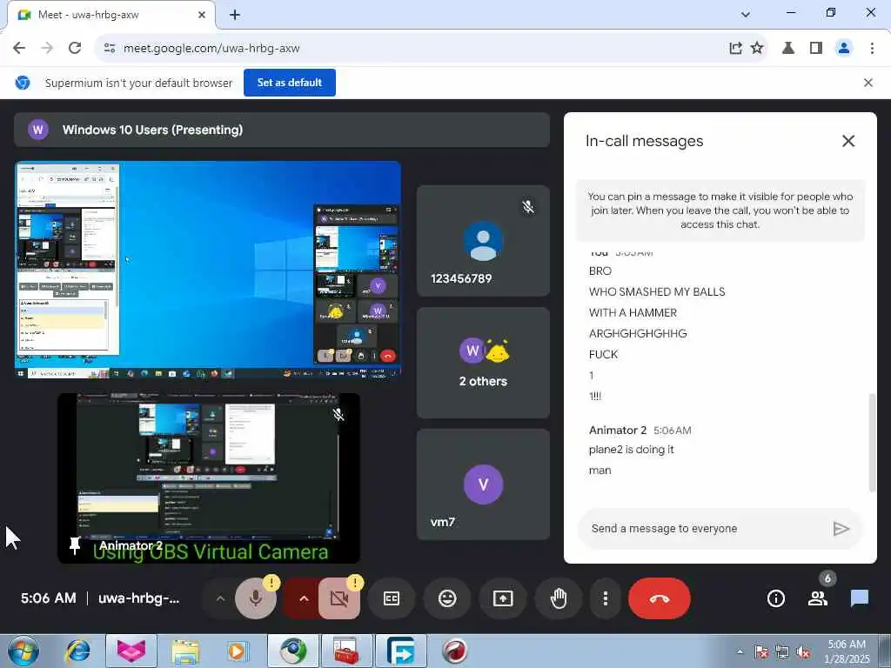The width and height of the screenshot is (891, 668).
Task: Click the W avatar in presenting header
Action: click(38, 130)
